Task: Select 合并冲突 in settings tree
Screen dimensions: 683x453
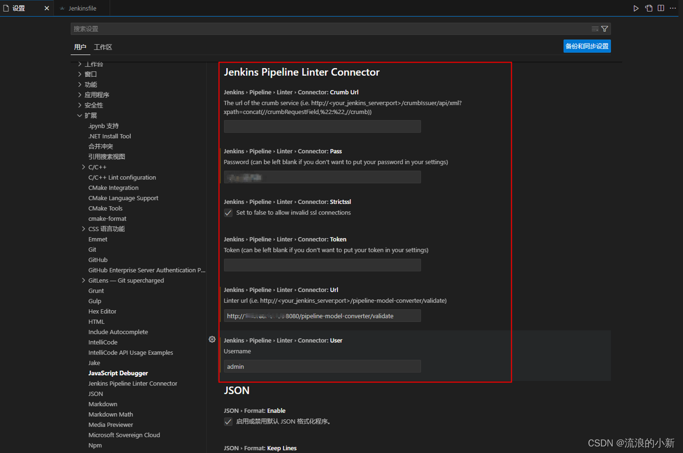Action: 101,146
